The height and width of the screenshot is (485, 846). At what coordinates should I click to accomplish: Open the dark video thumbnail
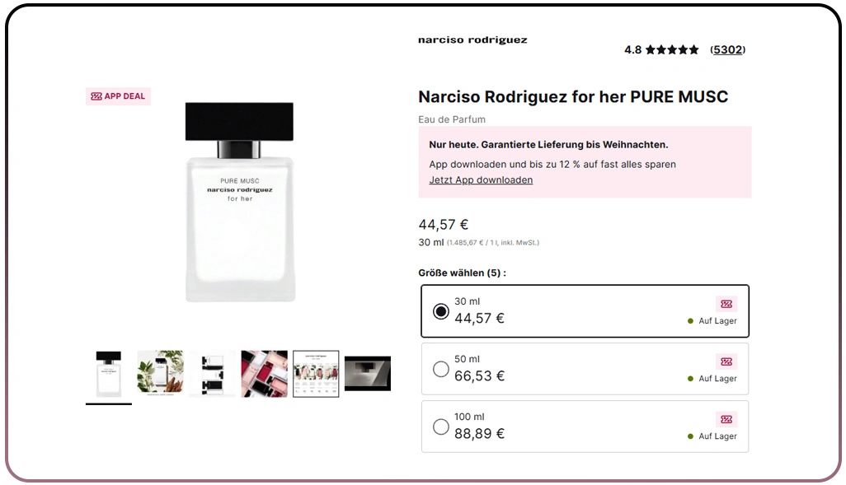pos(368,374)
